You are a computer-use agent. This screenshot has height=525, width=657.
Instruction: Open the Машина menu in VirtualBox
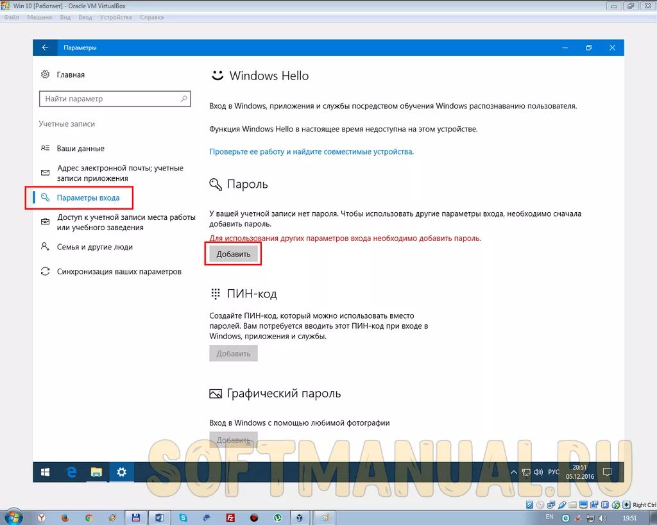click(x=39, y=17)
